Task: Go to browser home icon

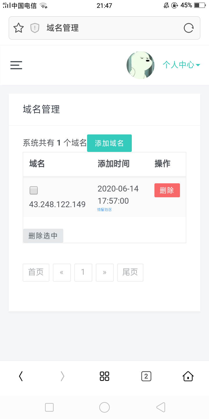Action: [x=188, y=376]
